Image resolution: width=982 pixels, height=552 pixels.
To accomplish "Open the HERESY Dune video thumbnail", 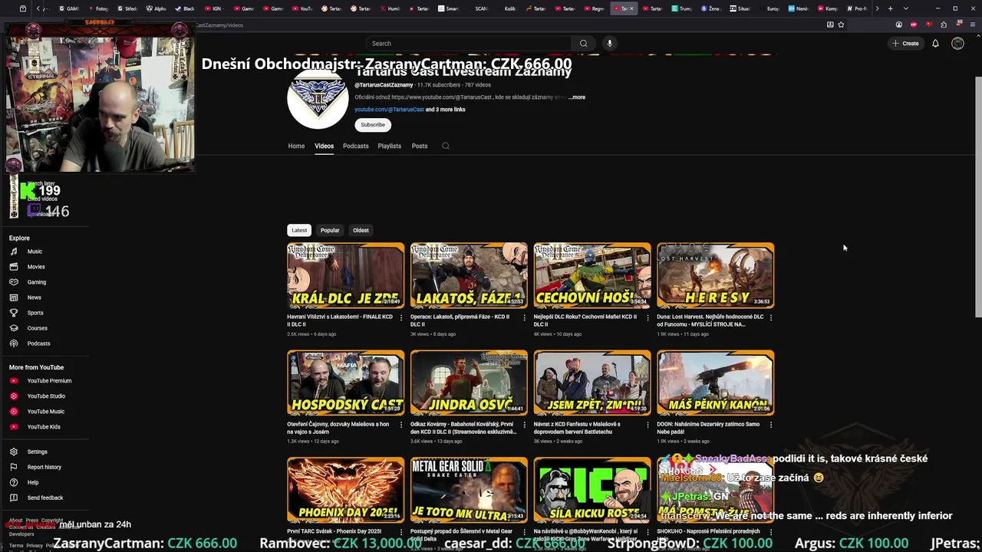I will pyautogui.click(x=716, y=275).
